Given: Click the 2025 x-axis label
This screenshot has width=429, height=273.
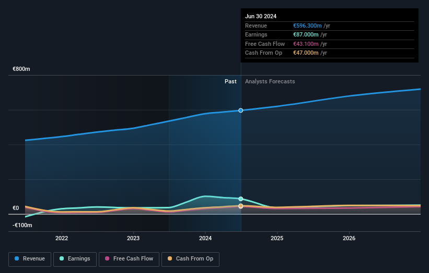Looking at the screenshot, I should (x=277, y=239).
